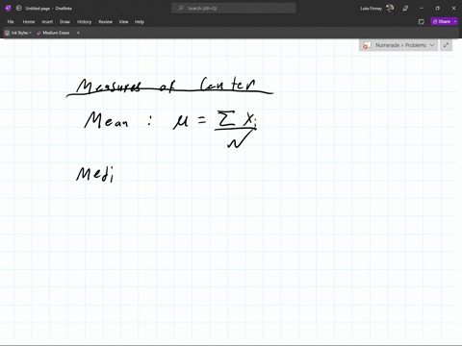
Task: Click into the Search box
Action: point(234,9)
